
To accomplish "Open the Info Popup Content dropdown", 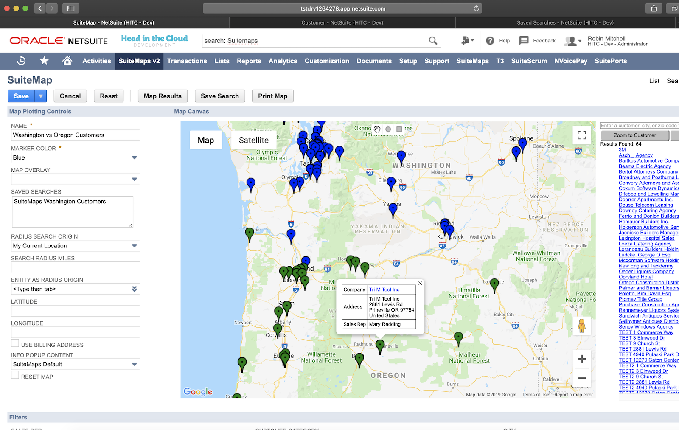I will (135, 364).
